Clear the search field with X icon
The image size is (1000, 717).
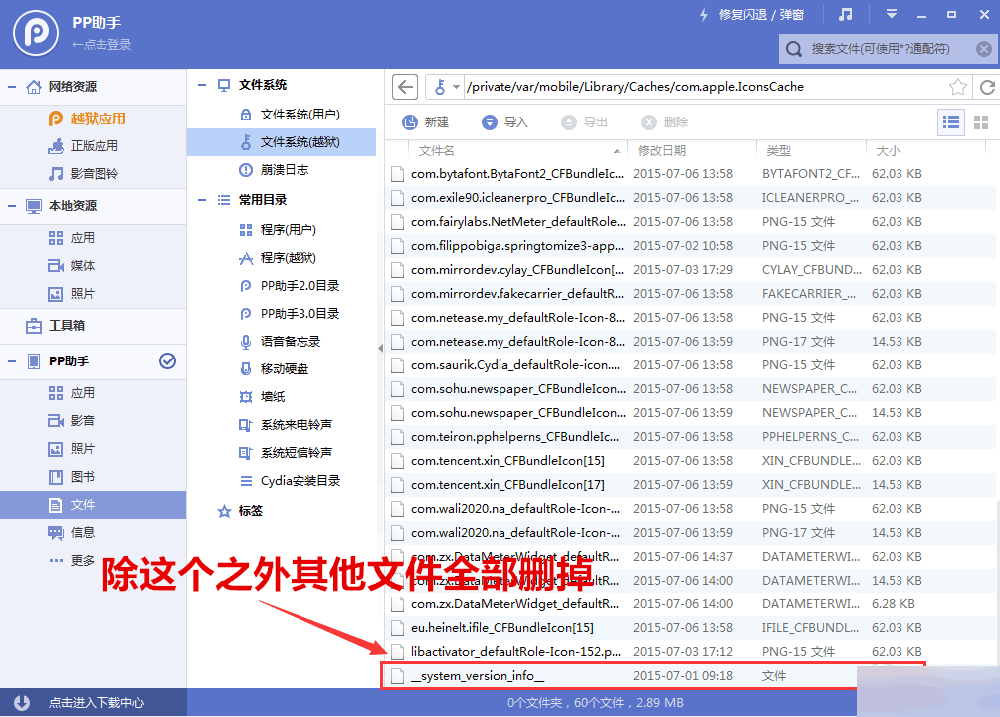[983, 49]
